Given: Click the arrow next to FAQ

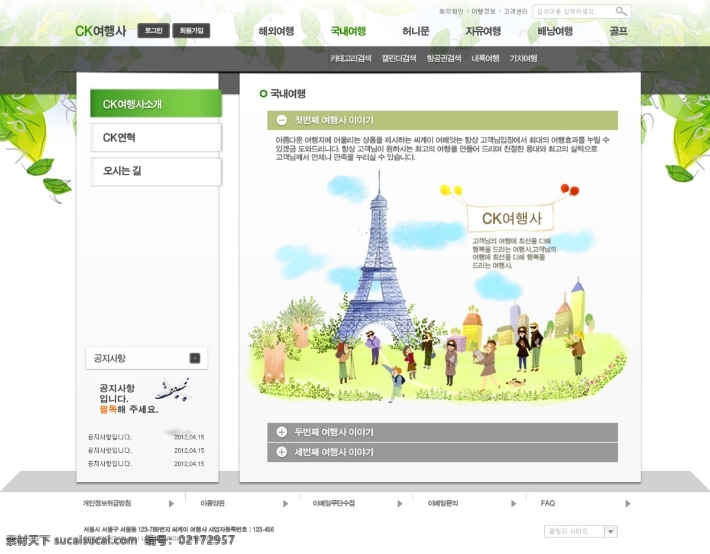Looking at the screenshot, I should coord(628,504).
